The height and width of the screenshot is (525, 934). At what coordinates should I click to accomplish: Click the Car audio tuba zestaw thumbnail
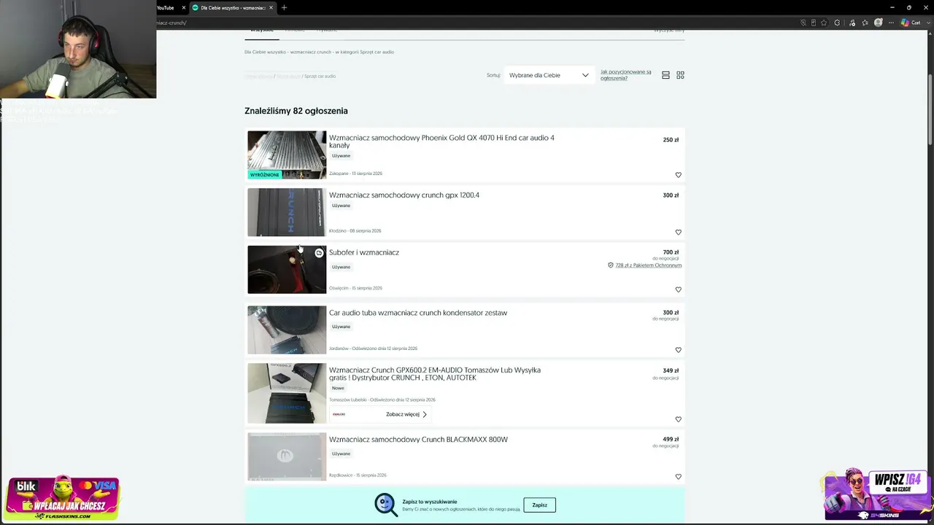pos(287,330)
